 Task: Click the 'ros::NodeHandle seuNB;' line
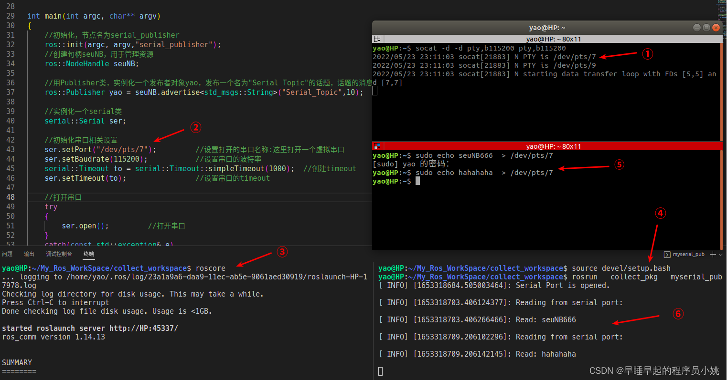point(92,63)
